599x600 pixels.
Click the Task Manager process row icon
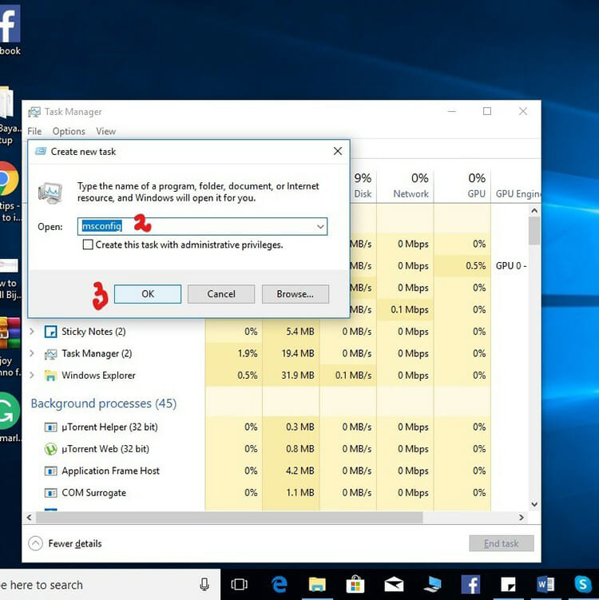(x=50, y=354)
